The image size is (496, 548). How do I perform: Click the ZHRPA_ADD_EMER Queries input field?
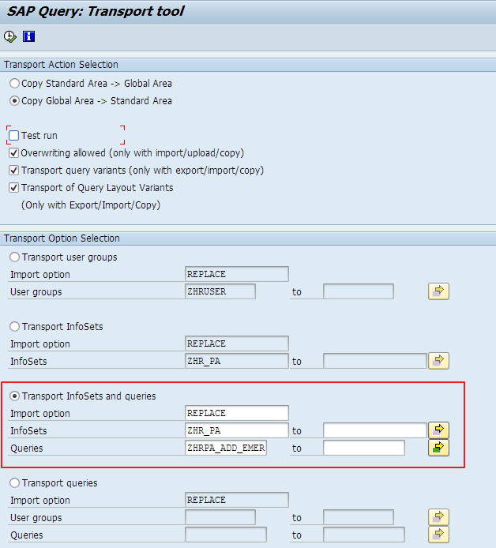point(226,448)
